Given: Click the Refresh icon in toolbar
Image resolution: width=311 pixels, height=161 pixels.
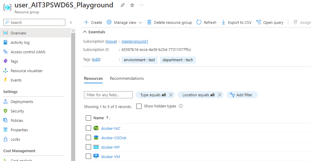Looking at the screenshot, I should (199, 22).
